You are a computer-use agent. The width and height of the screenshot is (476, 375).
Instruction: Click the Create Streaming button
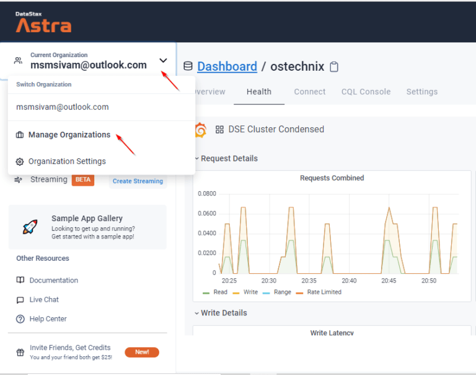pyautogui.click(x=138, y=181)
